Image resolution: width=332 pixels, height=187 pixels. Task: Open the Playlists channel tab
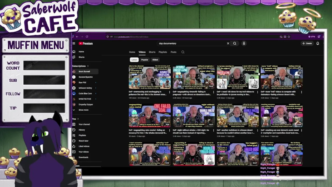pyautogui.click(x=163, y=52)
